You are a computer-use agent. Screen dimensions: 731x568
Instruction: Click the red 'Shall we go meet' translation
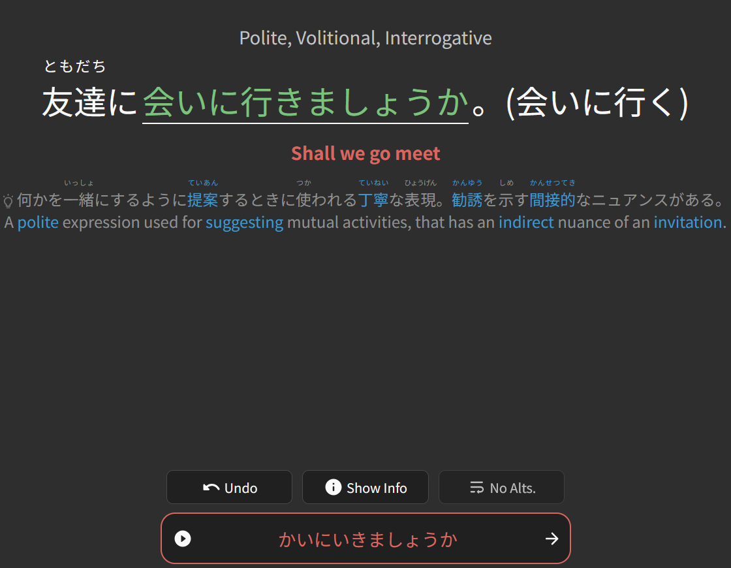[x=365, y=154]
